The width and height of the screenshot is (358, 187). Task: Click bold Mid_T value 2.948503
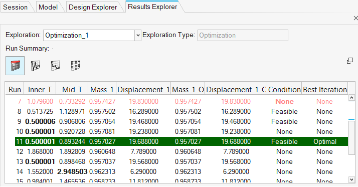[72, 171]
